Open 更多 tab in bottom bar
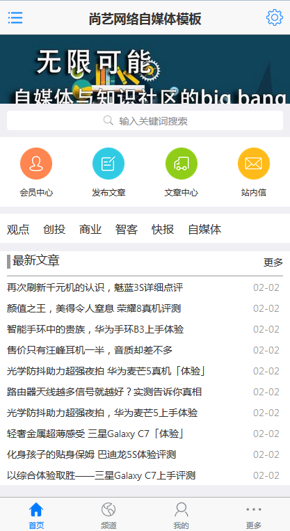 click(254, 516)
